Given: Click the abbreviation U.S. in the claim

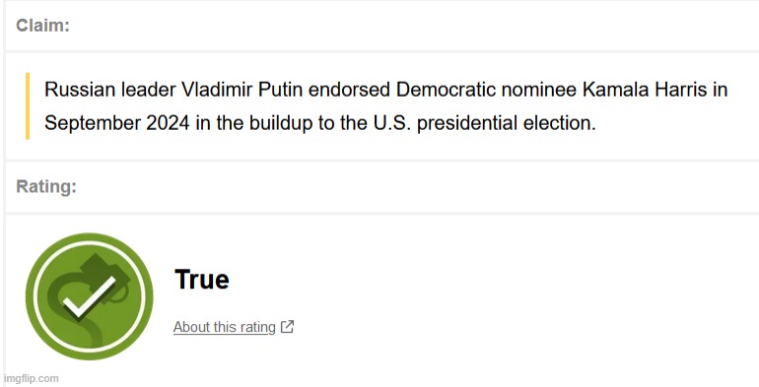Looking at the screenshot, I should click(x=391, y=123).
